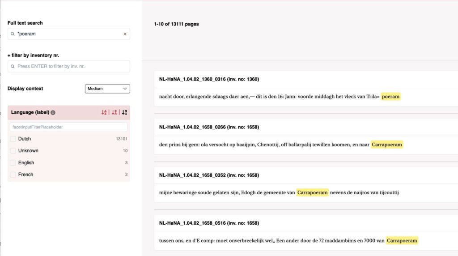Click the filter by inventory nr. input
Image resolution: width=458 pixels, height=256 pixels.
[72, 66]
